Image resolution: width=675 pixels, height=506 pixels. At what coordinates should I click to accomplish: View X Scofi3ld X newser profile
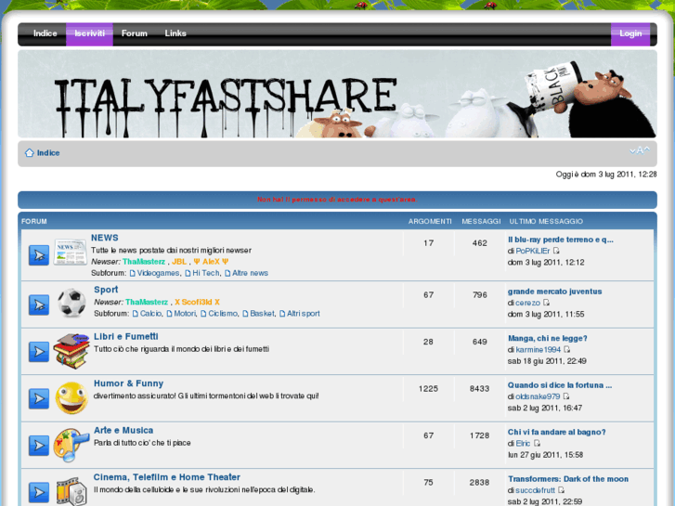click(197, 302)
